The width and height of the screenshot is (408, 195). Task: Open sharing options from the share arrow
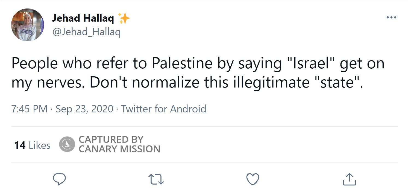349,179
